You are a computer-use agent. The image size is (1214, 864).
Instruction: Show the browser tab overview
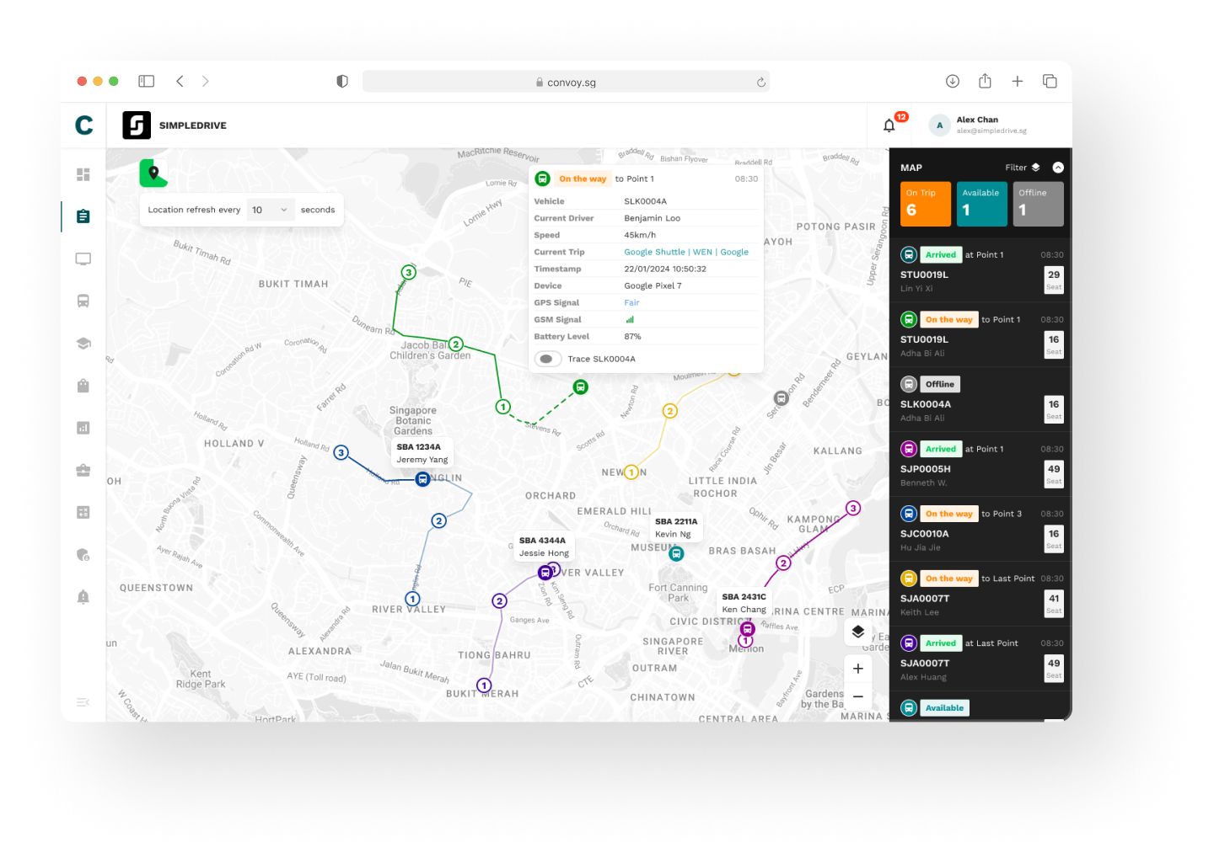click(x=1050, y=81)
